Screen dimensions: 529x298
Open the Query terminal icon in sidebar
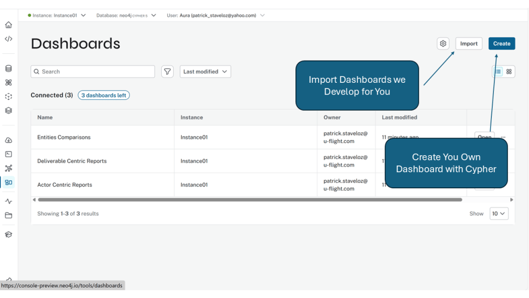coord(8,154)
